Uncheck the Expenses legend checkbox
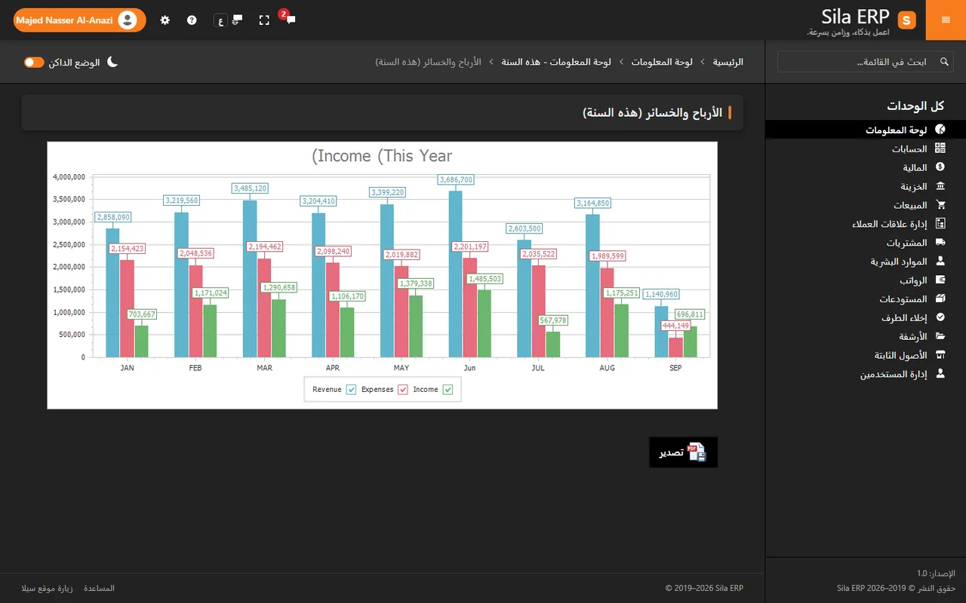This screenshot has width=966, height=603. pyautogui.click(x=403, y=390)
